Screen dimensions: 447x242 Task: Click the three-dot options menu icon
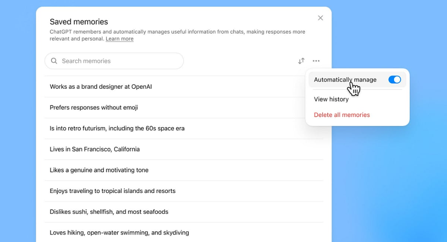[x=316, y=61]
